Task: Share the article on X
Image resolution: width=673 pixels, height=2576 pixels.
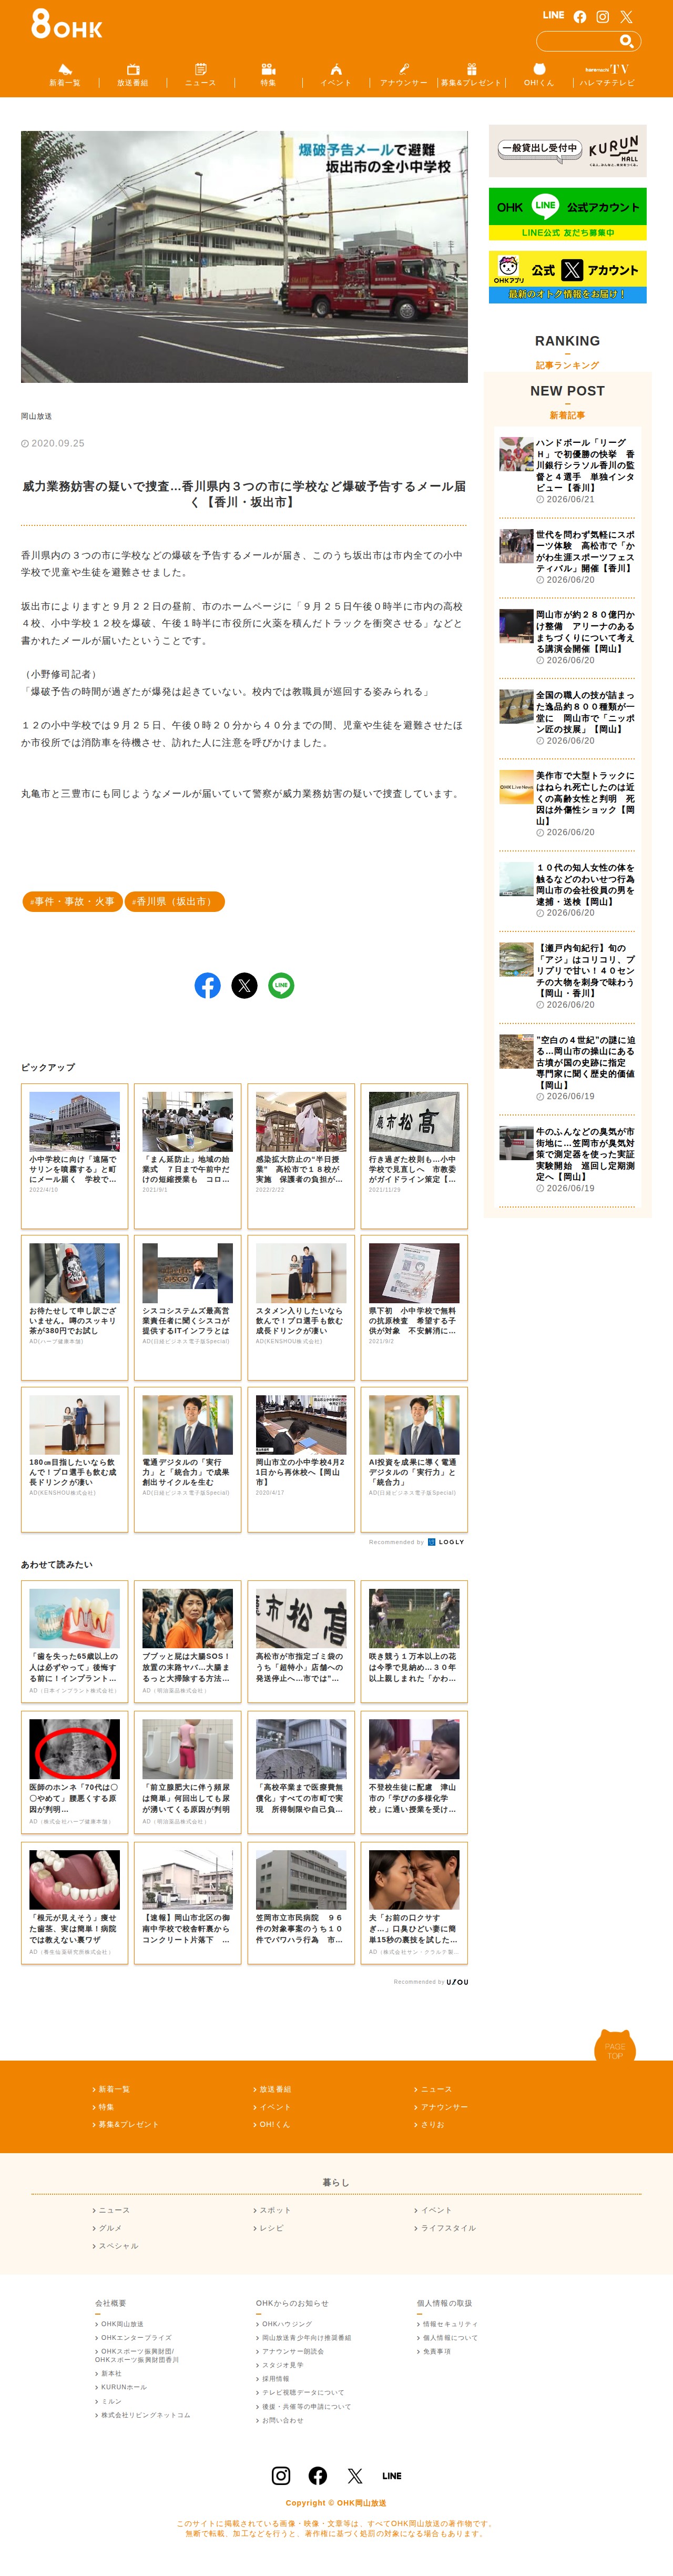Action: tap(244, 985)
